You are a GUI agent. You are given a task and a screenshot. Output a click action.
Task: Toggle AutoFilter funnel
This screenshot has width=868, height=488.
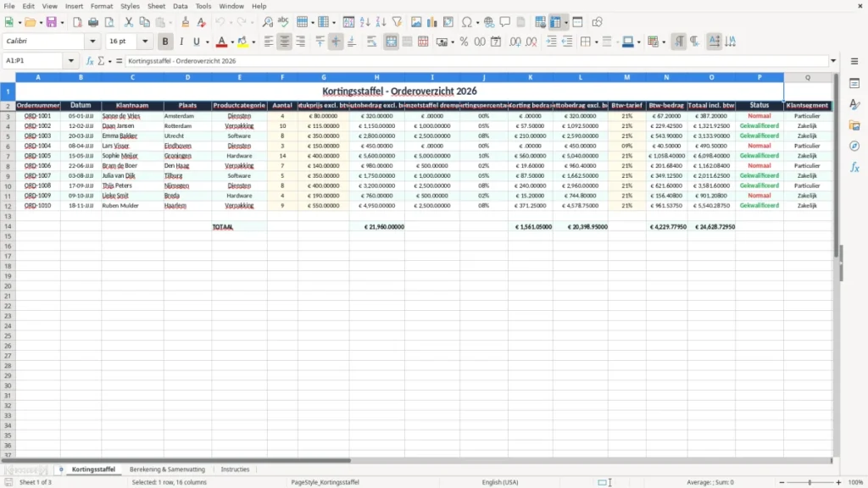click(397, 22)
